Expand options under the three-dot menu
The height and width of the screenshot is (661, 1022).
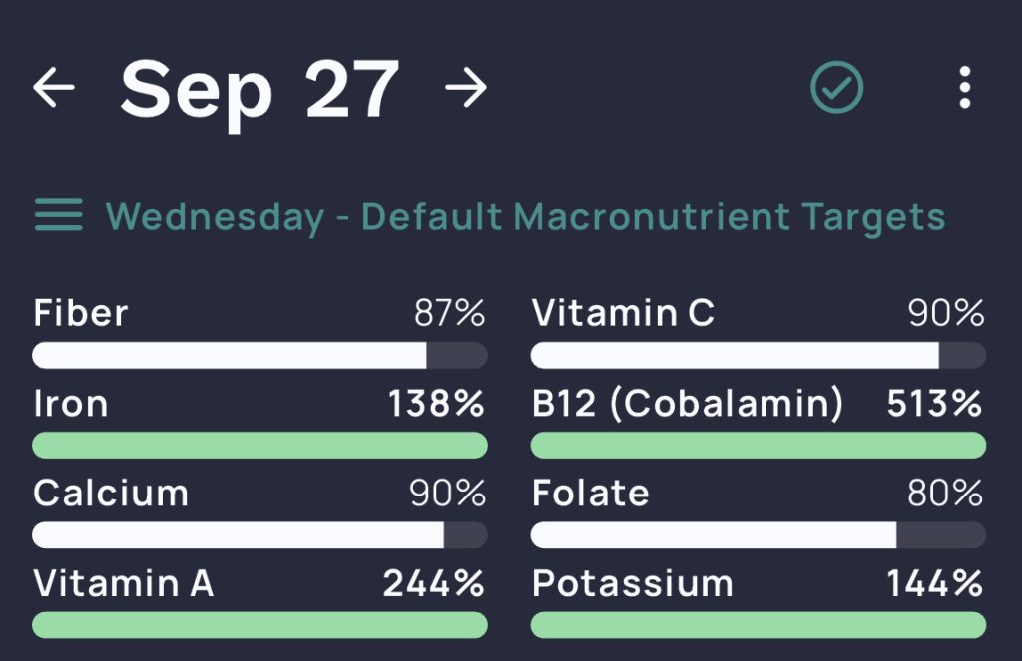[964, 88]
